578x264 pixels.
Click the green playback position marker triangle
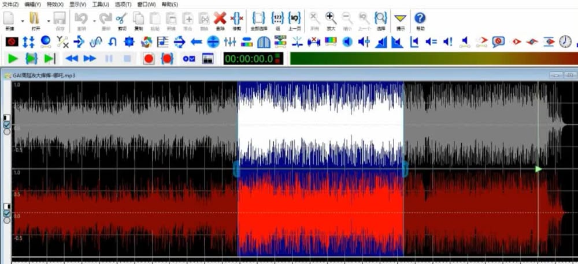tap(539, 169)
